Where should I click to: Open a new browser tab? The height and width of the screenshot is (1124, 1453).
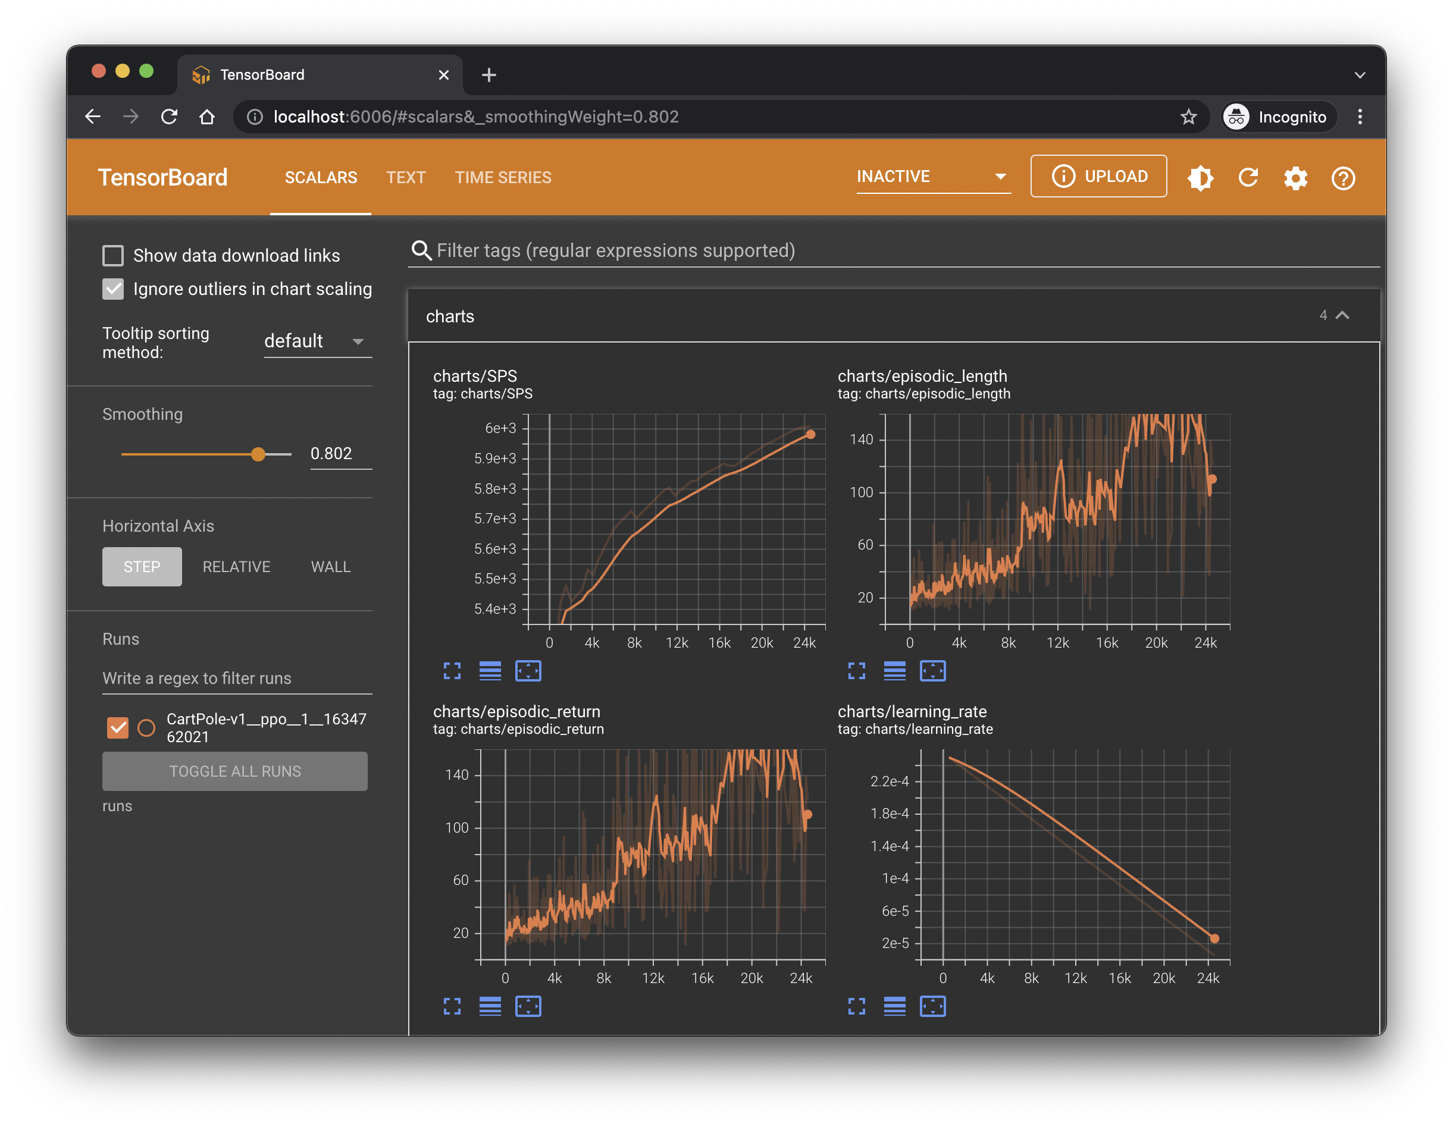pos(489,75)
